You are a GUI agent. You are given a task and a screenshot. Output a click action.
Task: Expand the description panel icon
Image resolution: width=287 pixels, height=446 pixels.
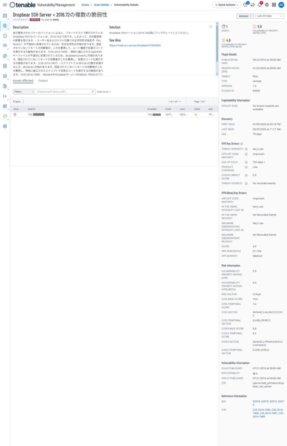coord(210,27)
